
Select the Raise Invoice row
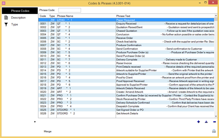tap(126, 63)
